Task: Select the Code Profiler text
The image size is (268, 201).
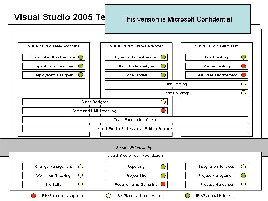Action: (x=136, y=75)
